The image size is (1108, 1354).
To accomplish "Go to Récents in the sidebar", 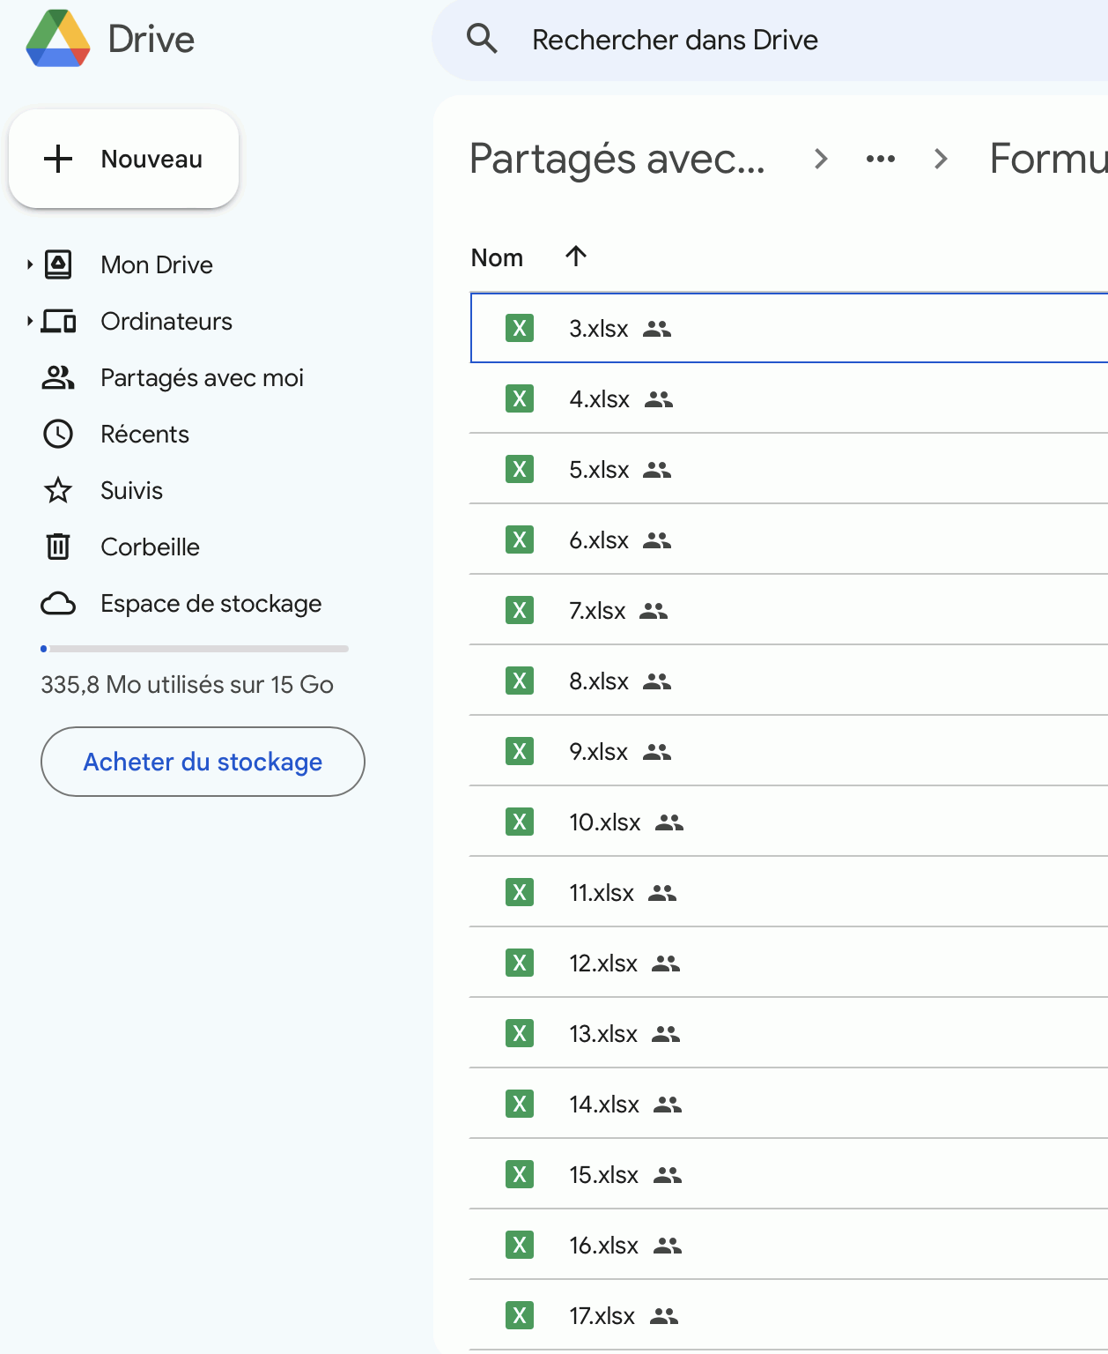I will tap(144, 434).
